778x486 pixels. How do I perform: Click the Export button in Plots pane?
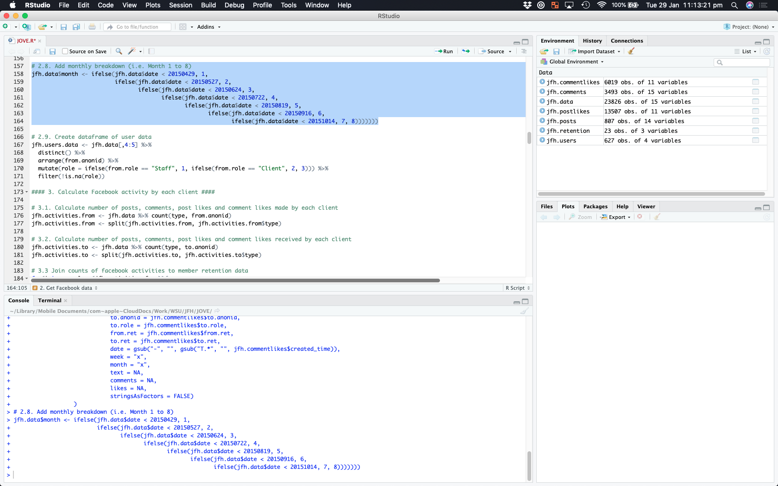(x=616, y=217)
